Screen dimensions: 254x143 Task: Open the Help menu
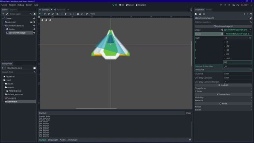pyautogui.click(x=36, y=5)
